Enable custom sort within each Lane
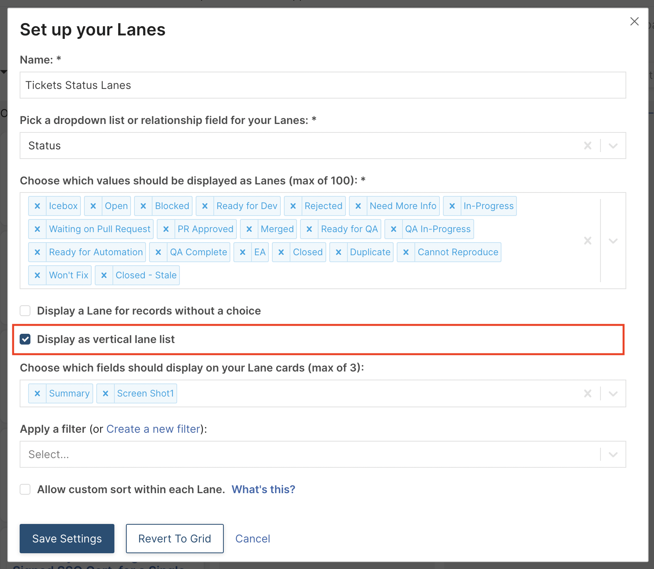 pos(25,489)
